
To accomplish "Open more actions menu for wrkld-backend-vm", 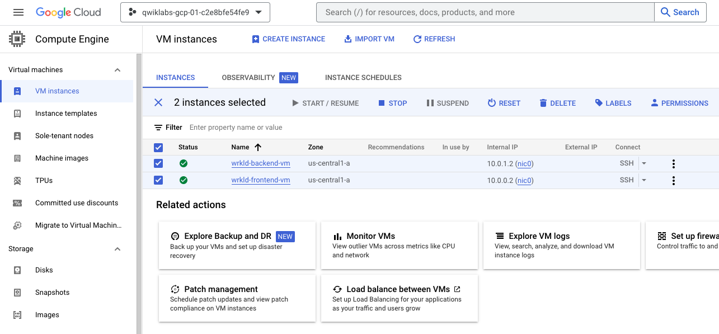I will pos(674,164).
